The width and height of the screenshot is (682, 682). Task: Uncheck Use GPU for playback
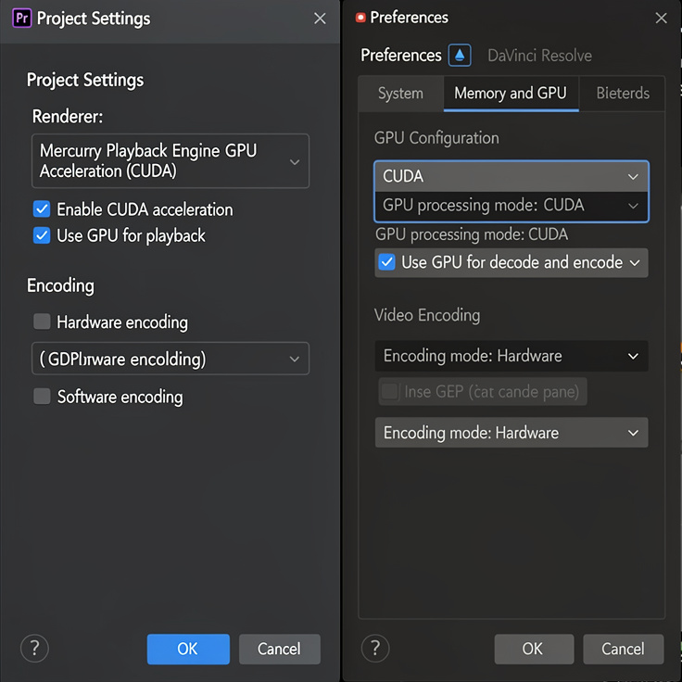(42, 235)
